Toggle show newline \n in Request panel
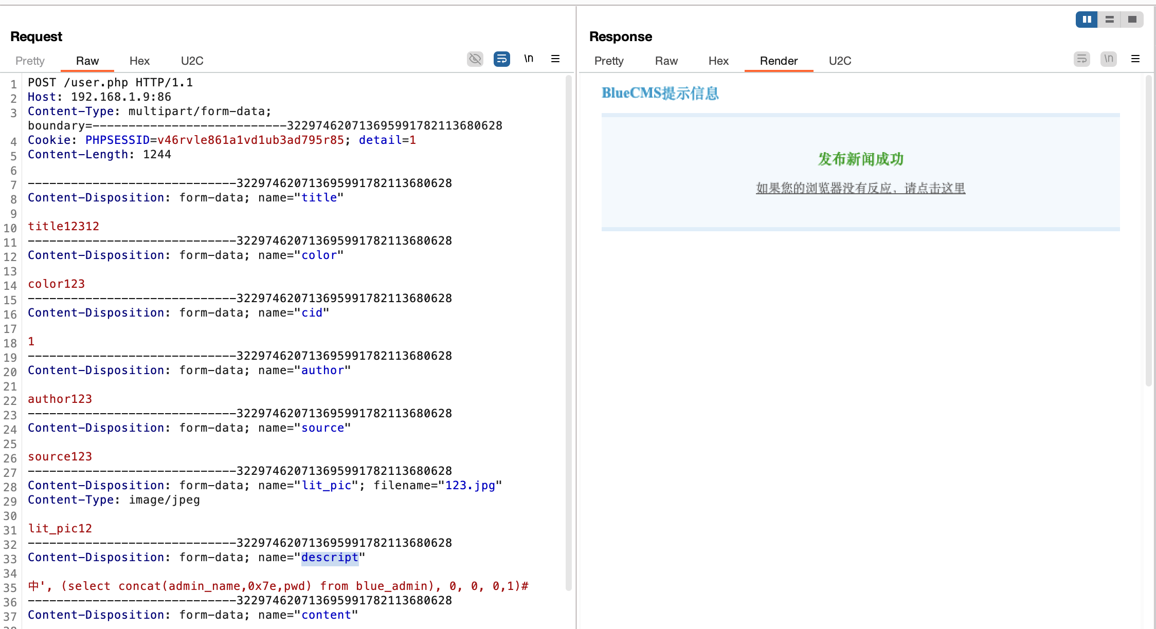 point(529,59)
